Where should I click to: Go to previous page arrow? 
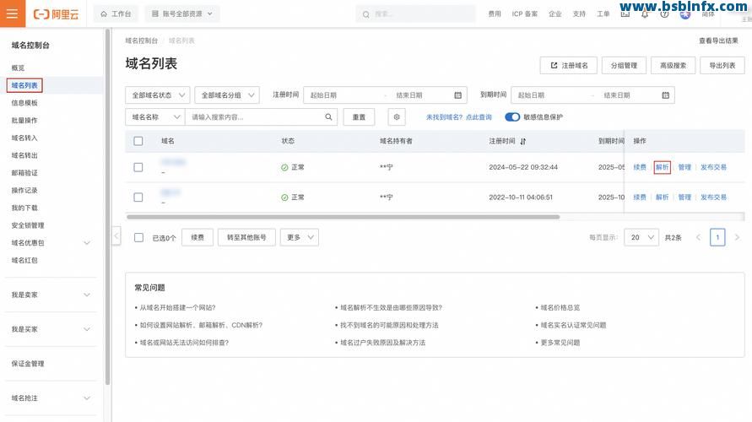click(698, 237)
